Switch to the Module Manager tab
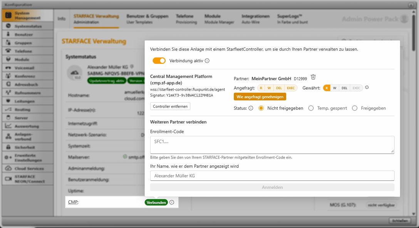419x228 pixels. 219,19
